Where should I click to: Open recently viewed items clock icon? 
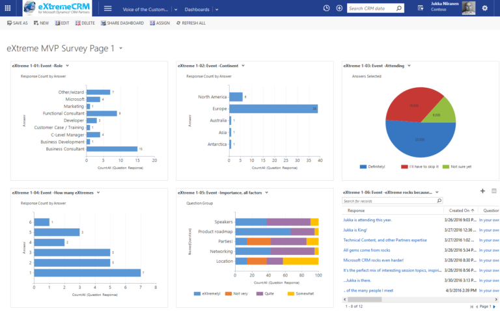[x=326, y=8]
